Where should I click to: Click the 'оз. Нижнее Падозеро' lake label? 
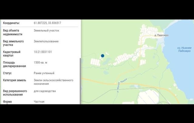pos(184,49)
